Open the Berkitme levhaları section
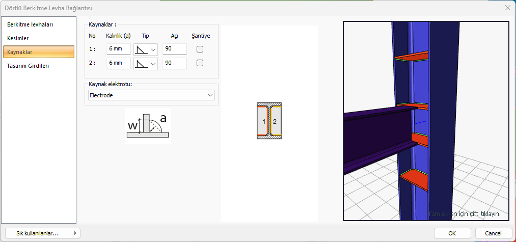 tap(31, 24)
